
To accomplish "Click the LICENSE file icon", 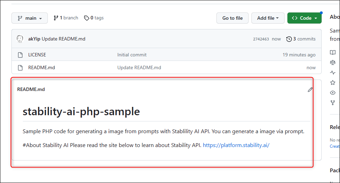I will click(20, 55).
